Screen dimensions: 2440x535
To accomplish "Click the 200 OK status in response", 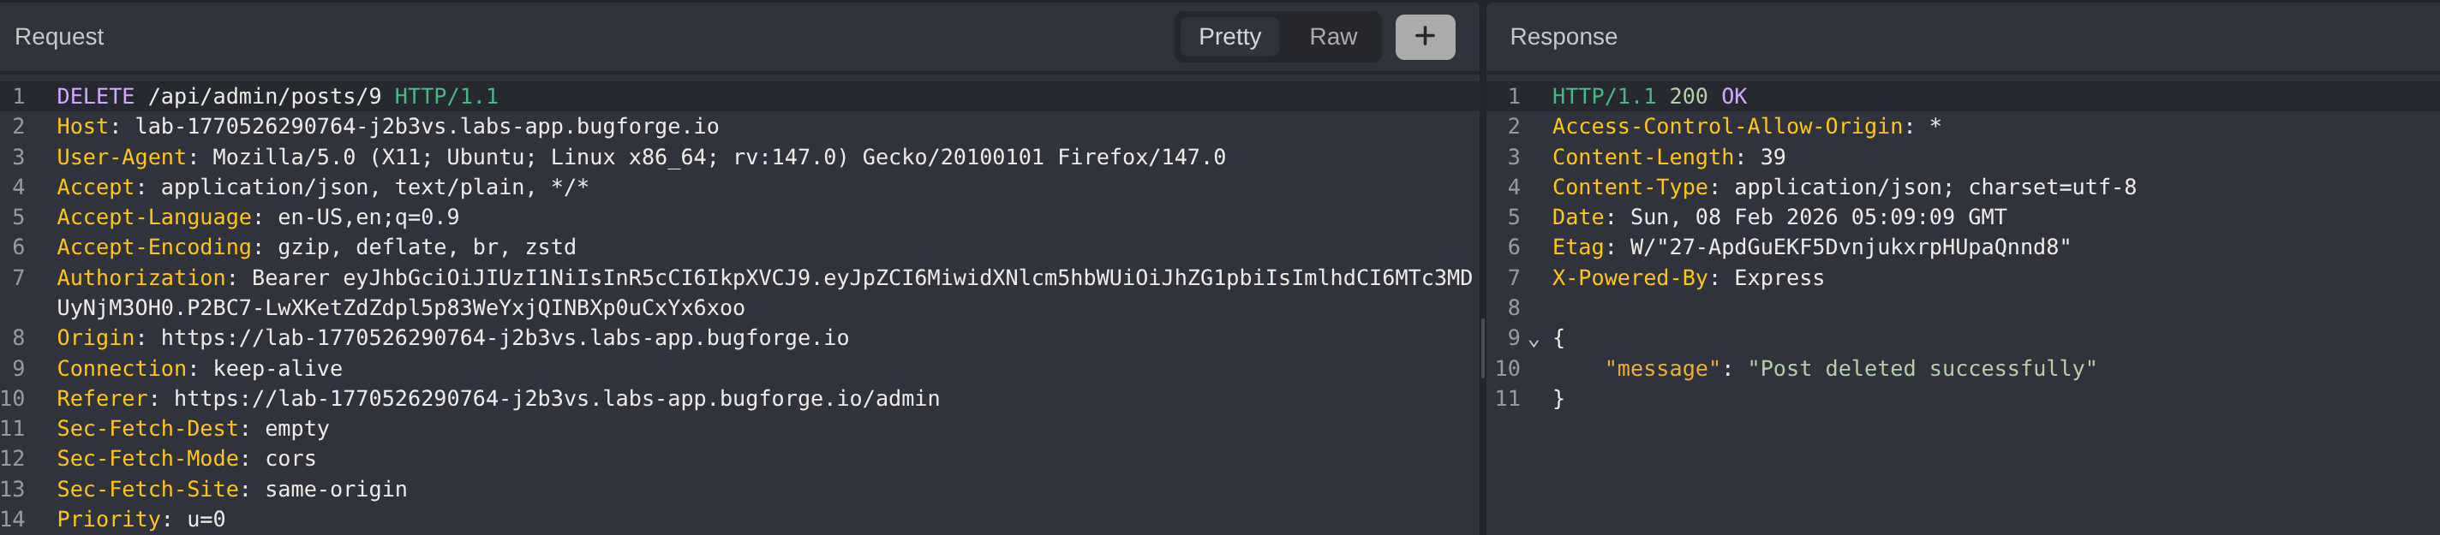I will coord(1707,97).
